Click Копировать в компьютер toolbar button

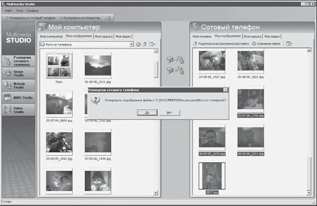[80, 18]
